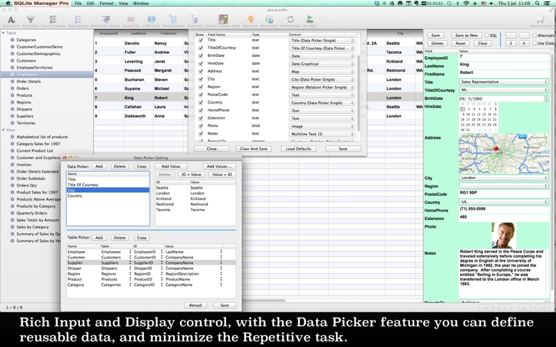Open the Column Setting toolbar icon
Image resolution: width=556 pixels, height=347 pixels.
coord(53,21)
